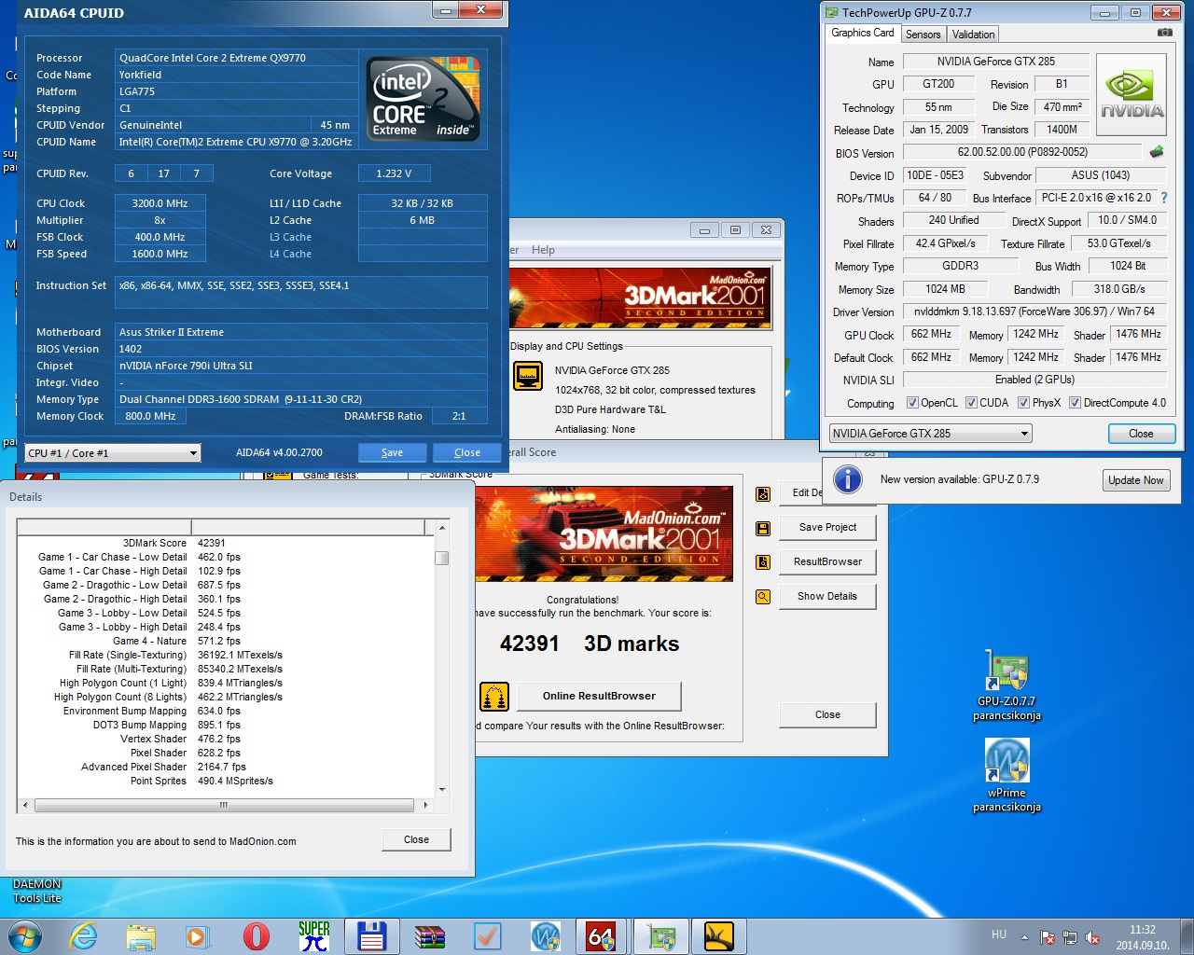Click the Details list horizontal scrollbar
1194x955 pixels.
223,804
